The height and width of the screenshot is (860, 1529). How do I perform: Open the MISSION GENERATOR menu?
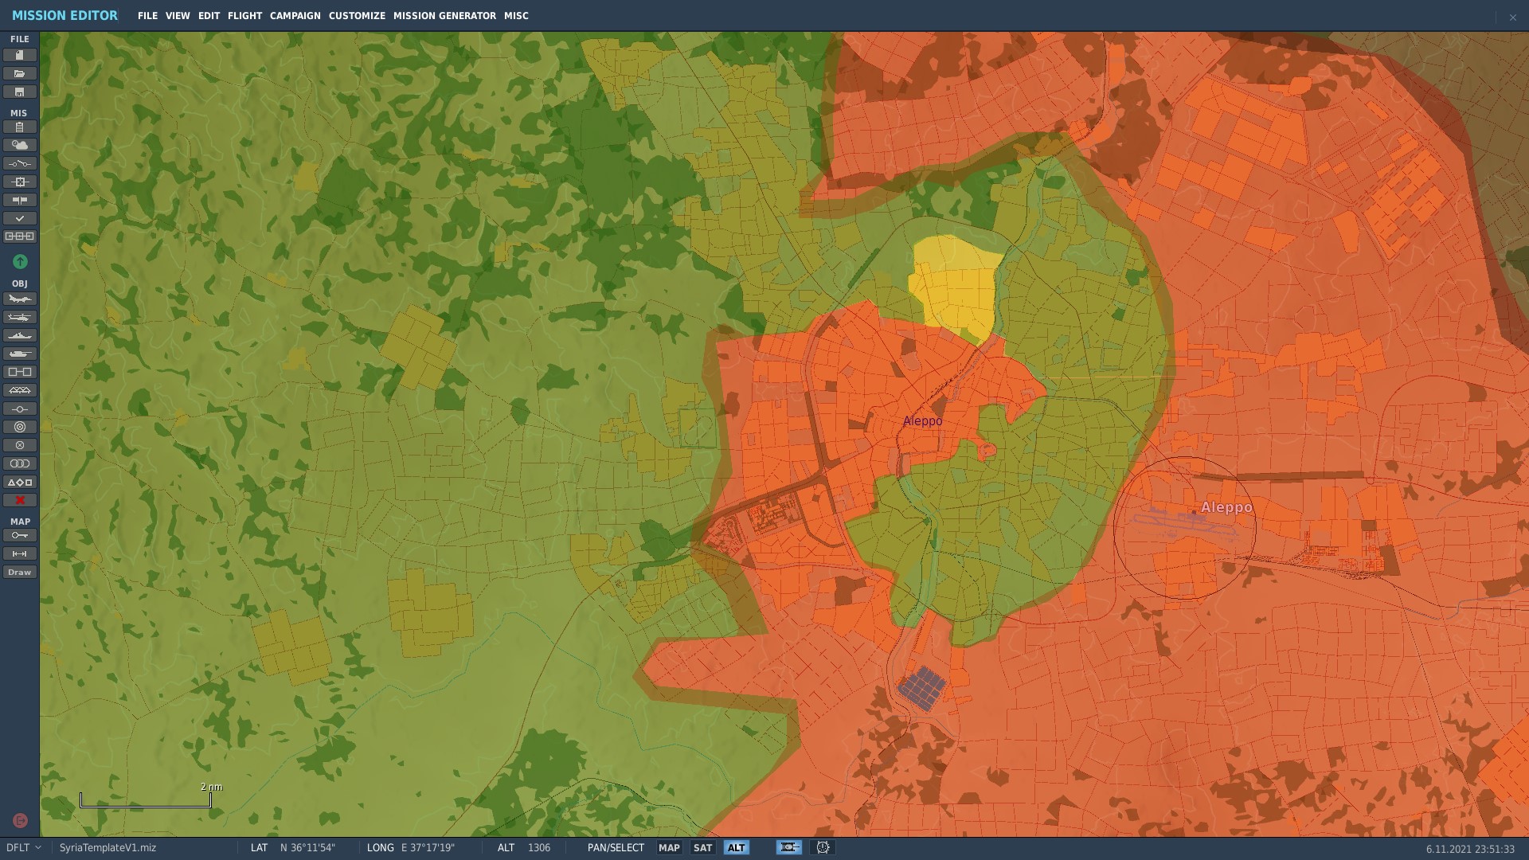444,16
